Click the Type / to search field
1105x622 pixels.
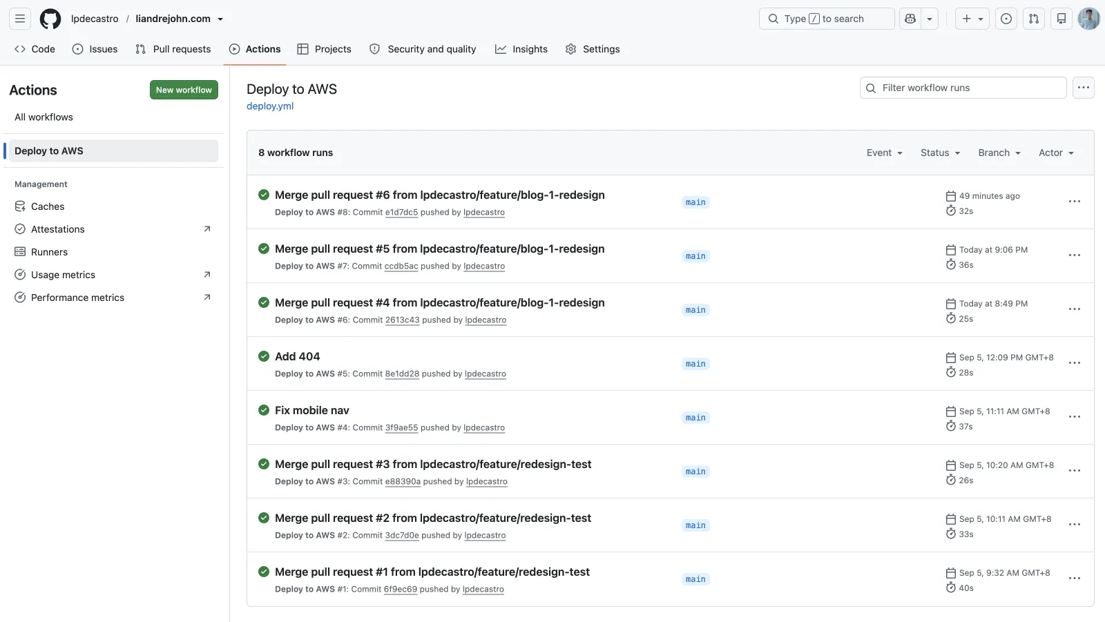coord(827,19)
